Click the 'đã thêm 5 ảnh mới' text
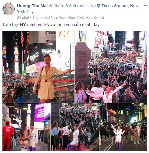149x153 pixels. [67, 6]
